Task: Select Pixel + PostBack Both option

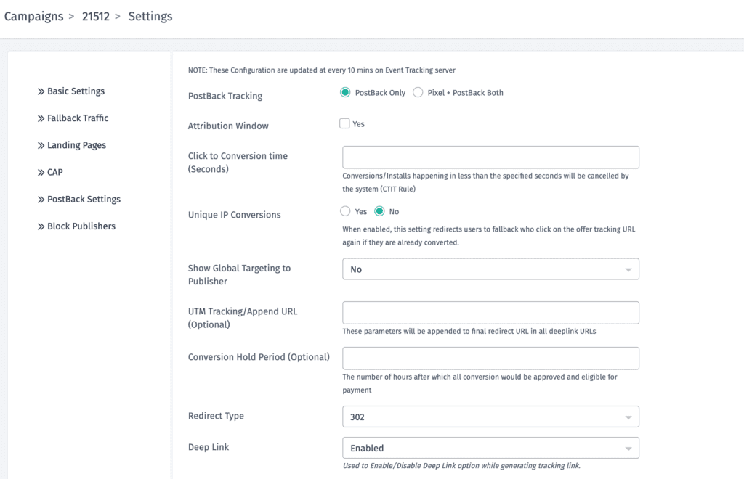Action: click(x=418, y=93)
